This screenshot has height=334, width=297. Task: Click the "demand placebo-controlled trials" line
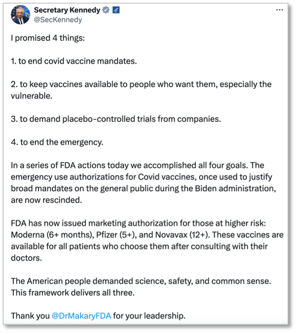[116, 119]
